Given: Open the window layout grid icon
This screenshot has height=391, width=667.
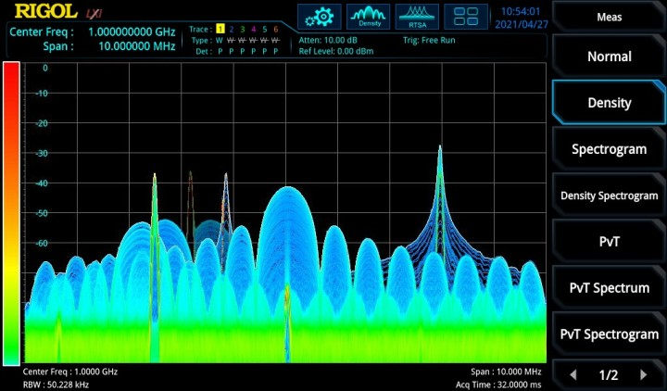Looking at the screenshot, I should tap(466, 17).
